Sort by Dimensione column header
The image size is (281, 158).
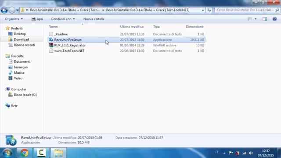coord(195,26)
